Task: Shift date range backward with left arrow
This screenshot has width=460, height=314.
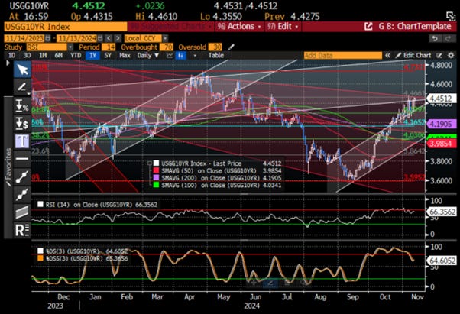Action: (109, 38)
